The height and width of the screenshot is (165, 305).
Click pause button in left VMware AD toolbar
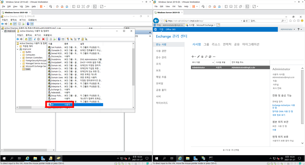pos(41,6)
